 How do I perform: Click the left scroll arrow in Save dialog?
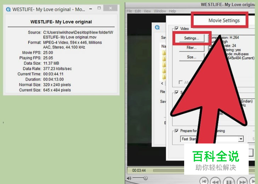pyautogui.click(x=162, y=83)
